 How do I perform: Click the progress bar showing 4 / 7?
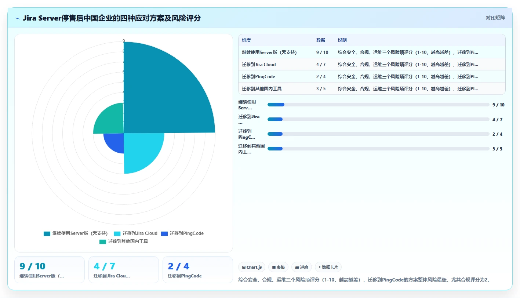[x=378, y=119]
